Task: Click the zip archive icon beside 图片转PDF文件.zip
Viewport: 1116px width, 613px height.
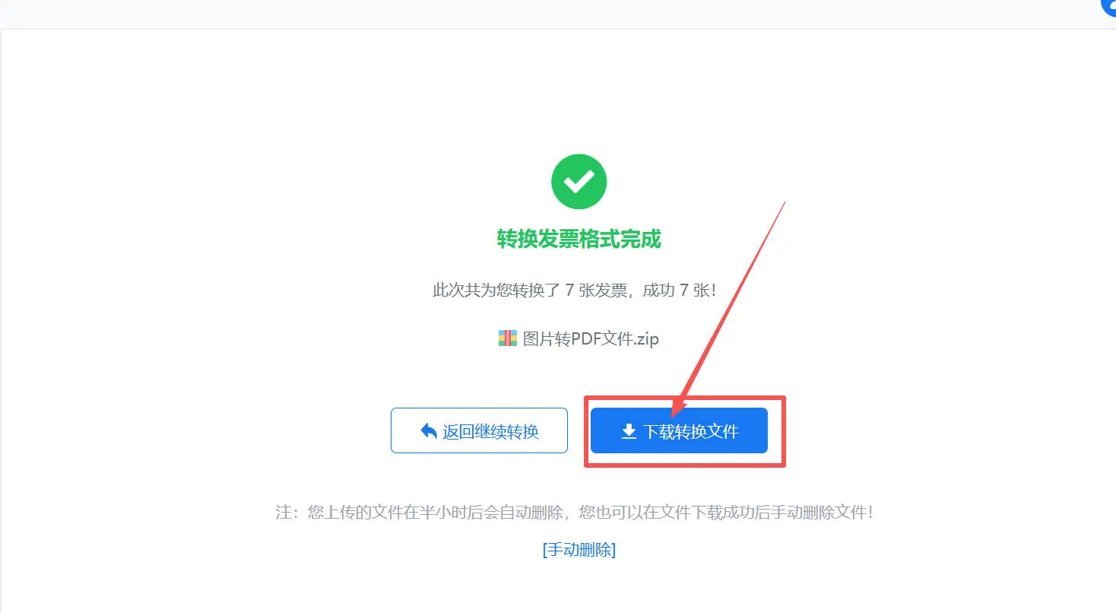Action: tap(507, 338)
